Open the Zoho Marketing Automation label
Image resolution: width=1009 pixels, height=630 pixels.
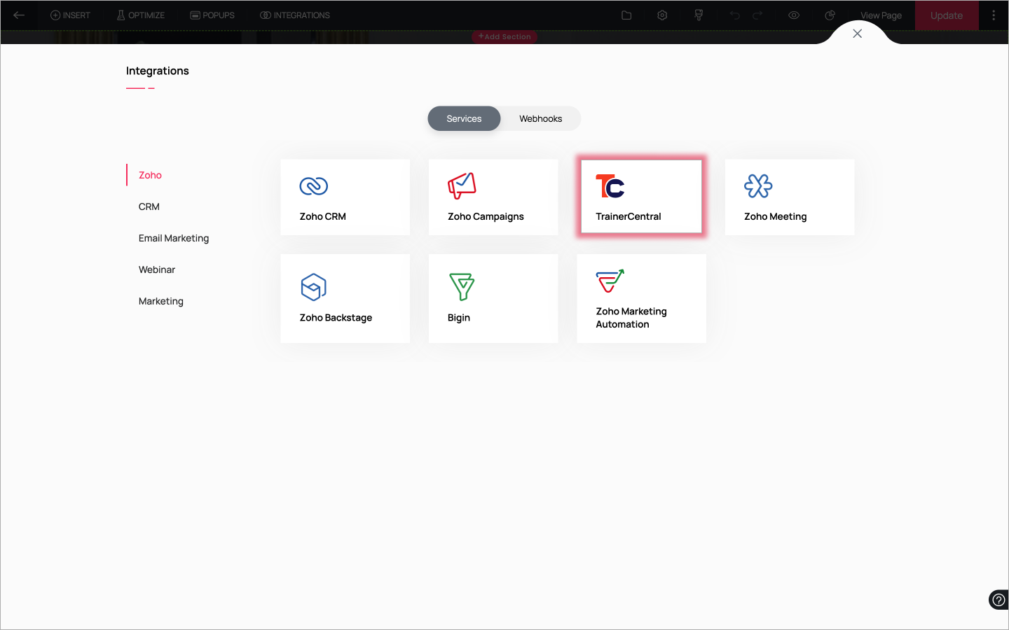[631, 318]
